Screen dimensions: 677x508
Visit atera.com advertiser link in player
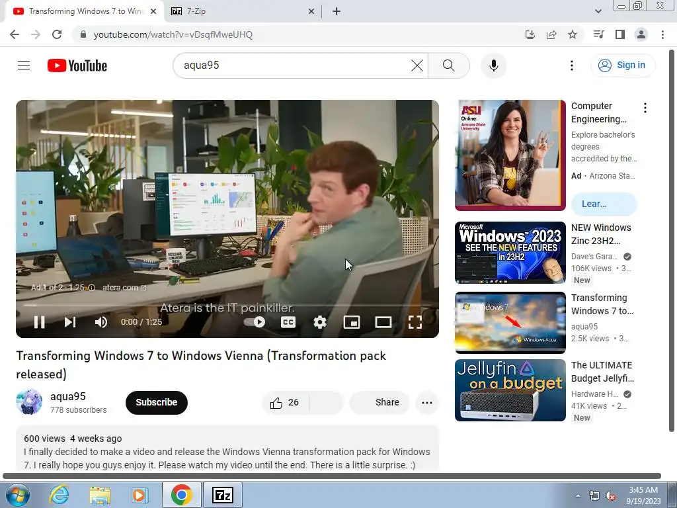(x=124, y=288)
